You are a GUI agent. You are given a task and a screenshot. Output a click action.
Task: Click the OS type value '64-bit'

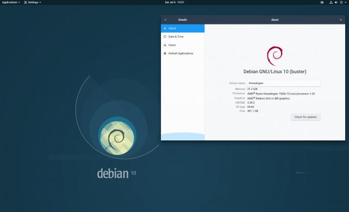(251, 107)
